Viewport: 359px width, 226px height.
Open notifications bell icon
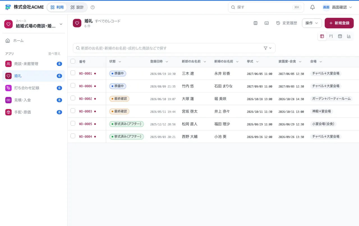tap(312, 7)
